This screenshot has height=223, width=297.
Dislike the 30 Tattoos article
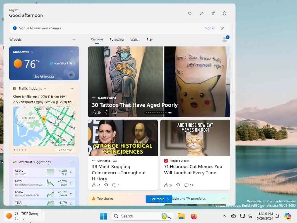pos(106,112)
